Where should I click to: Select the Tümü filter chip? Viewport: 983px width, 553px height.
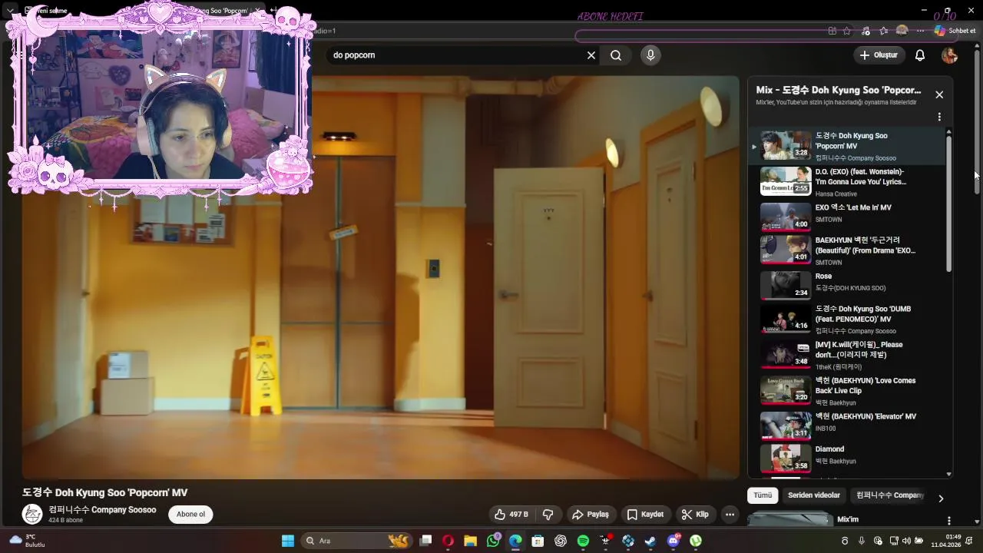tap(763, 495)
